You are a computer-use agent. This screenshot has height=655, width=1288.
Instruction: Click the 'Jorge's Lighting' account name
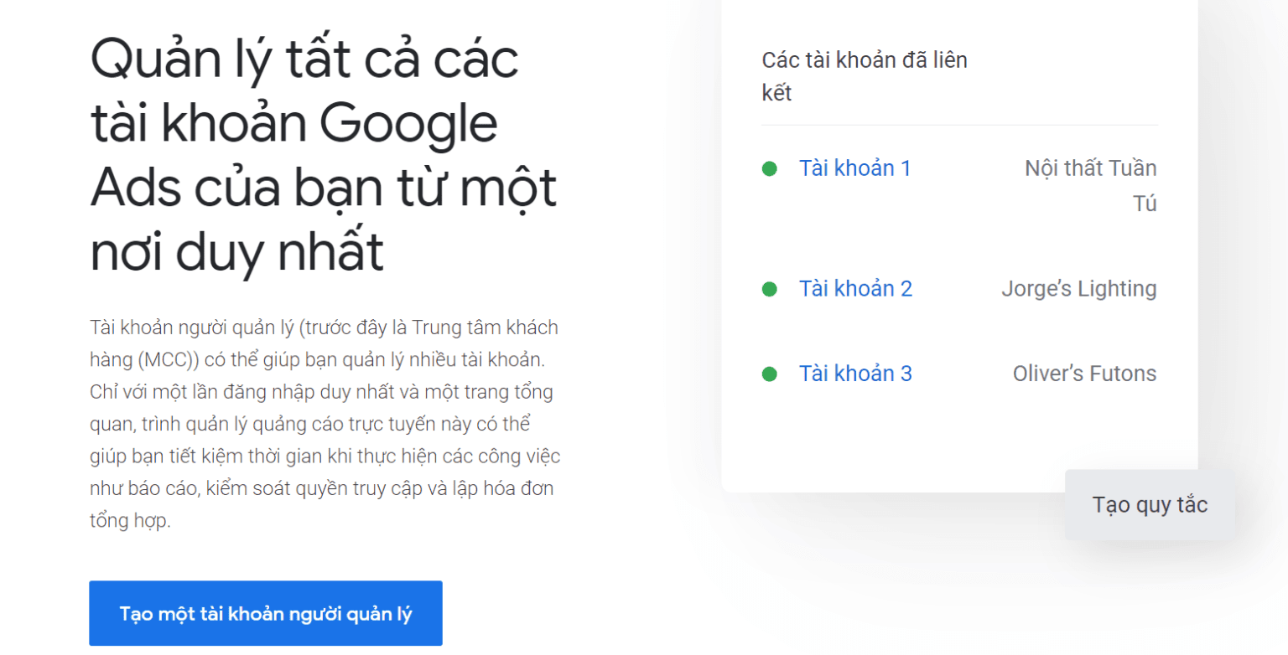pyautogui.click(x=1078, y=289)
